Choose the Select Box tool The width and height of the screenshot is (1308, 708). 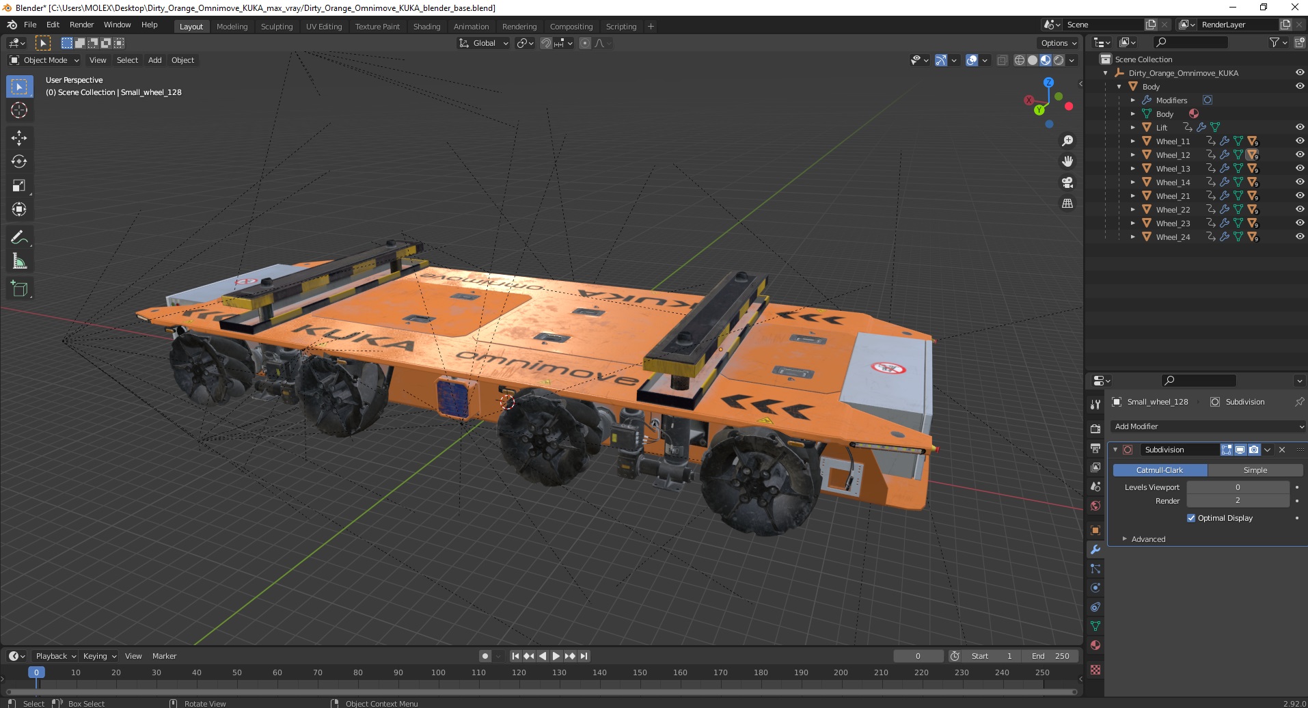(19, 87)
